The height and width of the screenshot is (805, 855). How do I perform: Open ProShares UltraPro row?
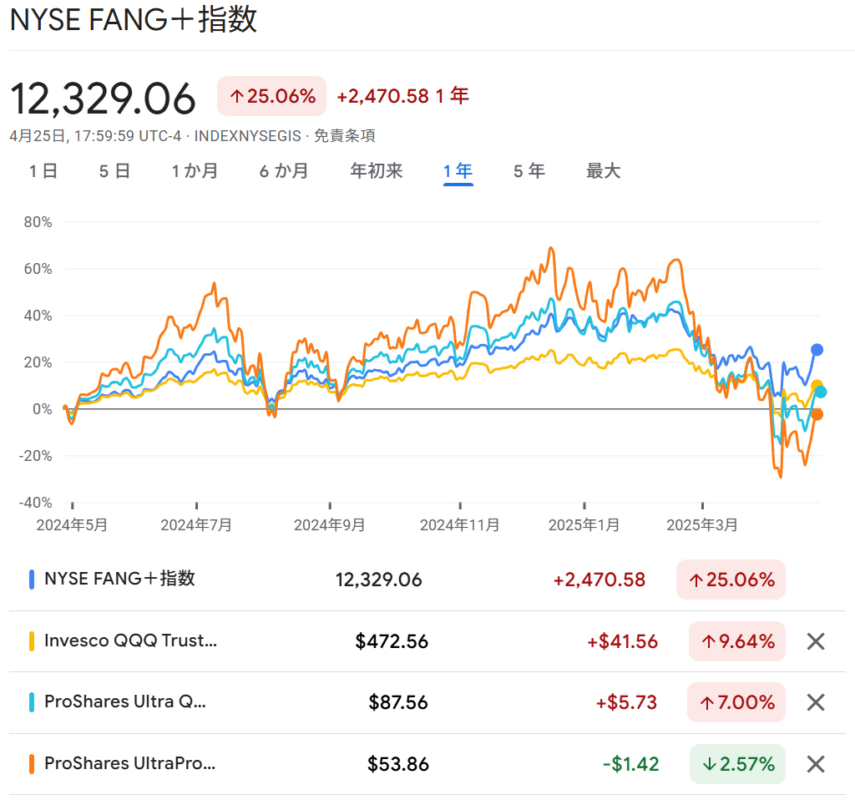(427, 764)
